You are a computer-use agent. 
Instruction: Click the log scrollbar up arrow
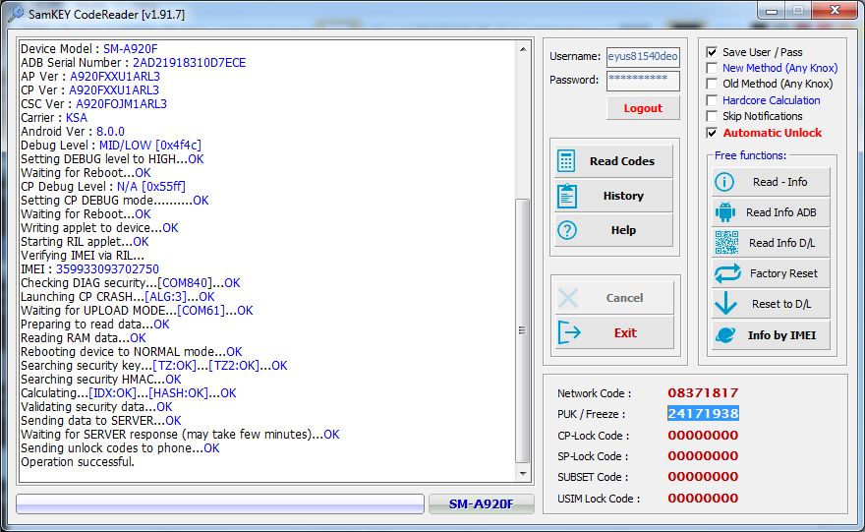523,49
